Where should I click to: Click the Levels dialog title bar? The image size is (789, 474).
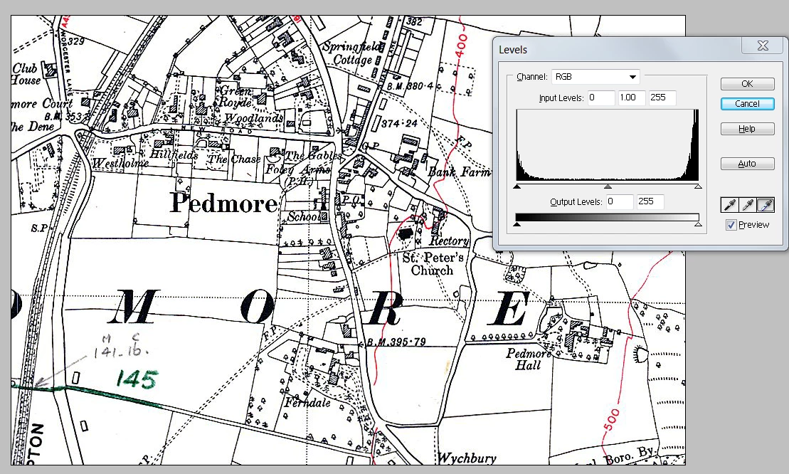point(619,49)
